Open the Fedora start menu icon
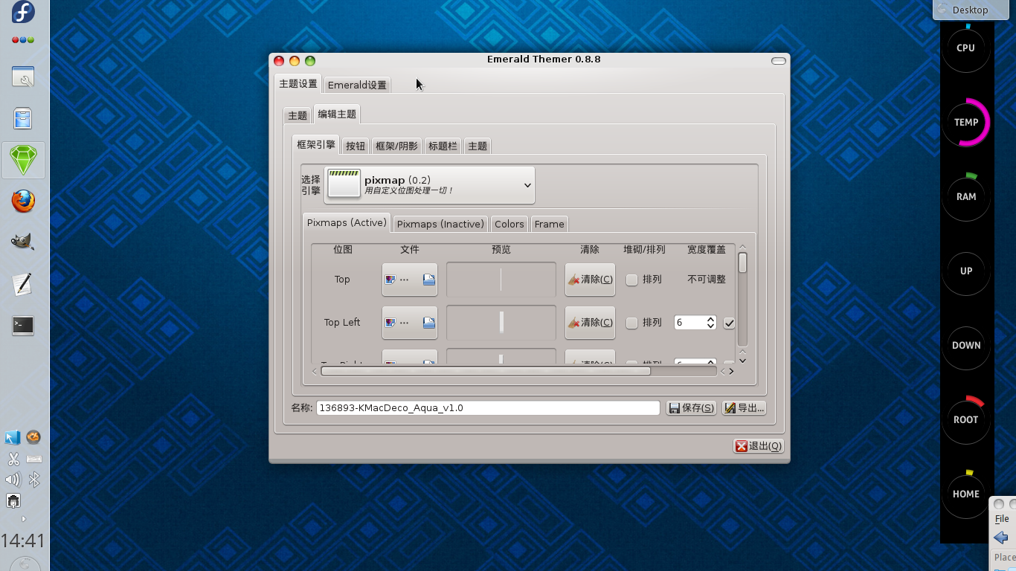Viewport: 1016px width, 571px height. [x=23, y=12]
